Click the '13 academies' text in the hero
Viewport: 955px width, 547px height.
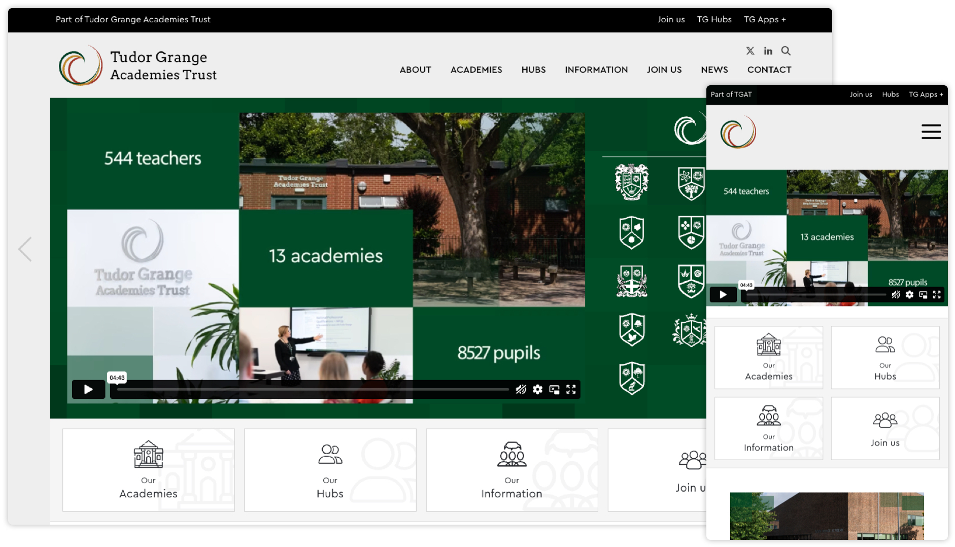click(x=326, y=256)
